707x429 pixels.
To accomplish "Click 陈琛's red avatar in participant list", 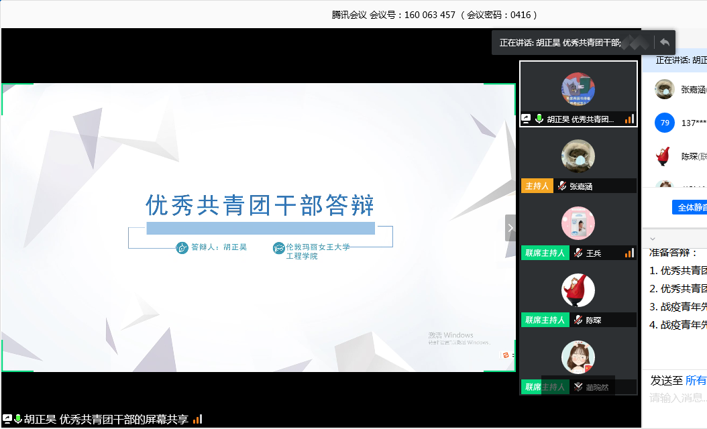I will pos(664,156).
